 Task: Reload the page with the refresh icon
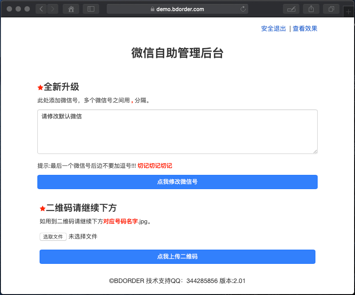(243, 9)
